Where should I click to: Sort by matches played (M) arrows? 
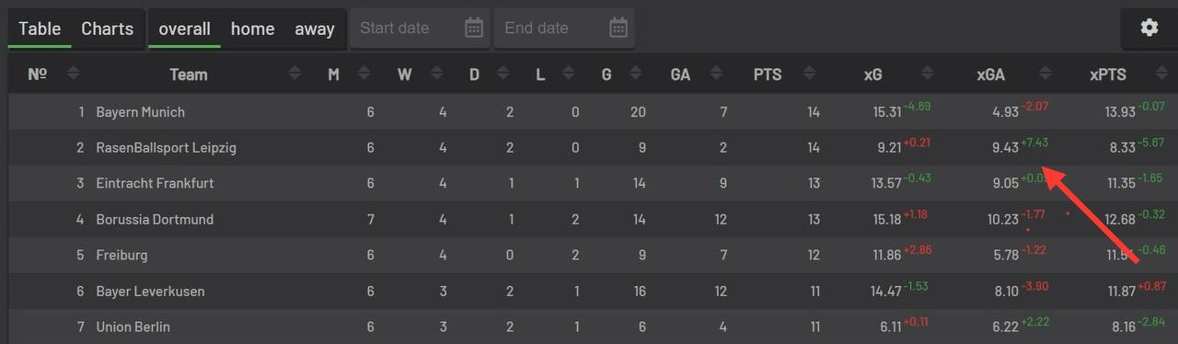pos(364,75)
